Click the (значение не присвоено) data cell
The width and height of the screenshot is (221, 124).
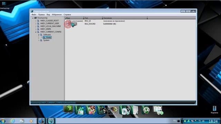click(114, 21)
